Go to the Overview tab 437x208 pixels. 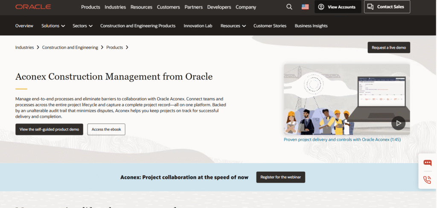pyautogui.click(x=24, y=26)
